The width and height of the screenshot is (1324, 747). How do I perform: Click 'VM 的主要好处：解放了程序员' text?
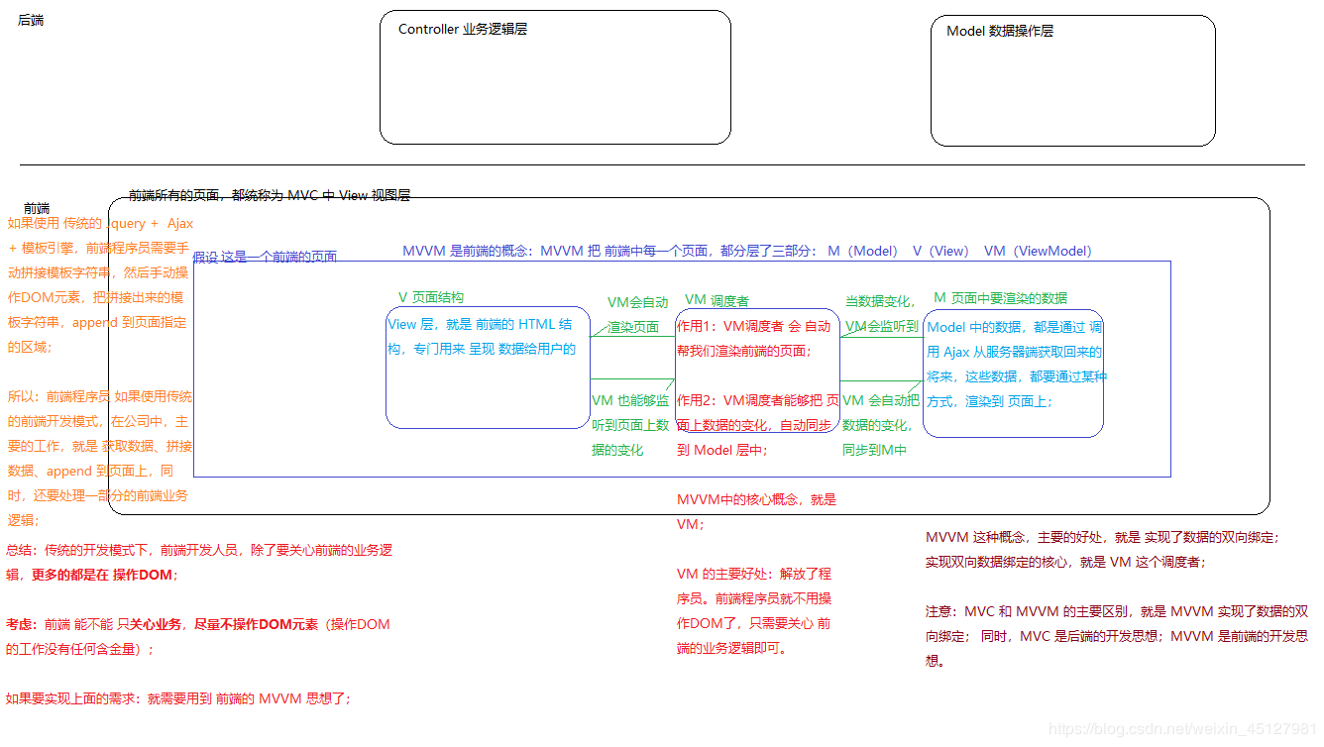[754, 611]
